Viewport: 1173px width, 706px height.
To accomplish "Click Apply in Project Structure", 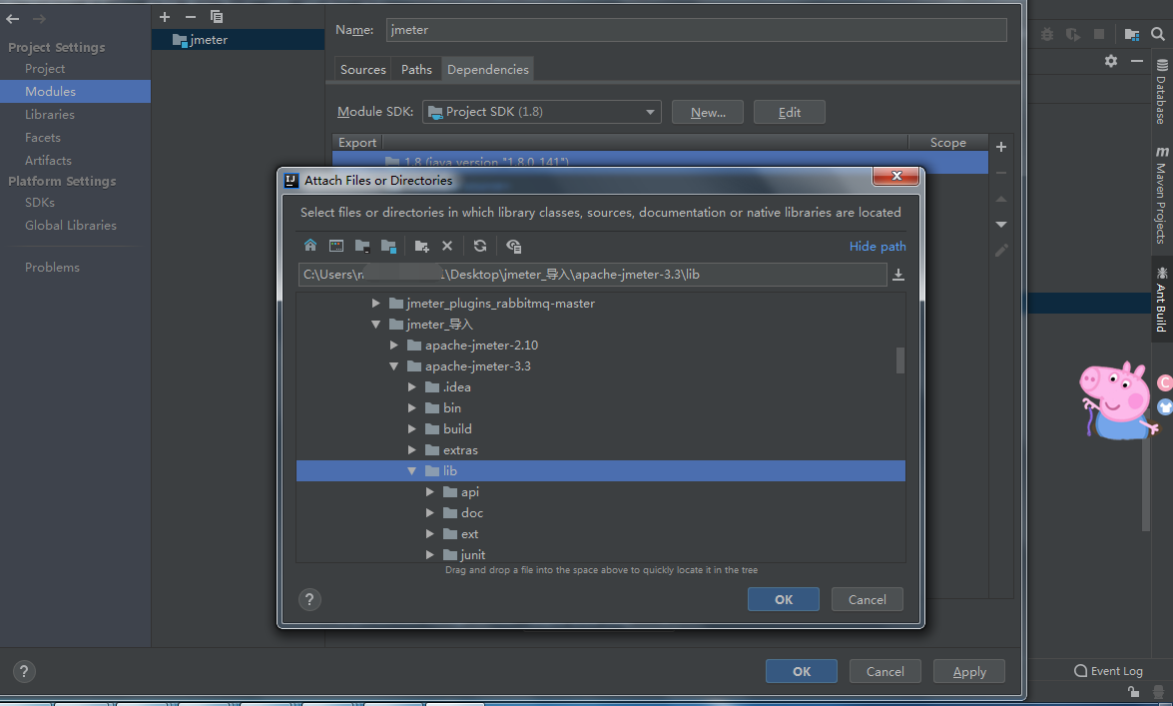I will coord(968,672).
